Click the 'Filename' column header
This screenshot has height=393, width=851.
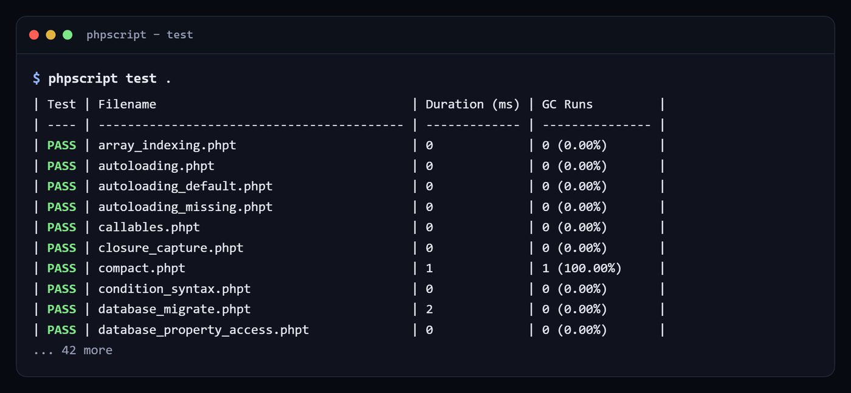pos(127,104)
